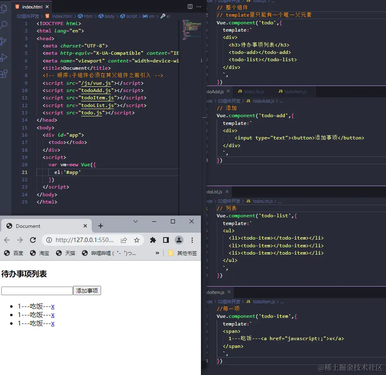
Task: Open the editor's More Actions menu
Action: pyautogui.click(x=198, y=6)
